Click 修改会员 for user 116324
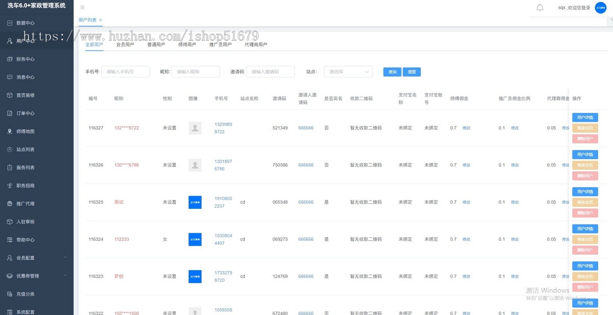613x315 pixels. (585, 239)
